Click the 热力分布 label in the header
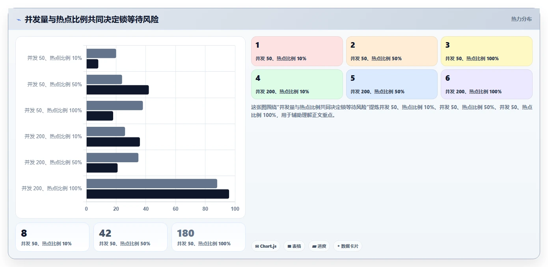Screen dimensions: 548x267 pyautogui.click(x=522, y=19)
